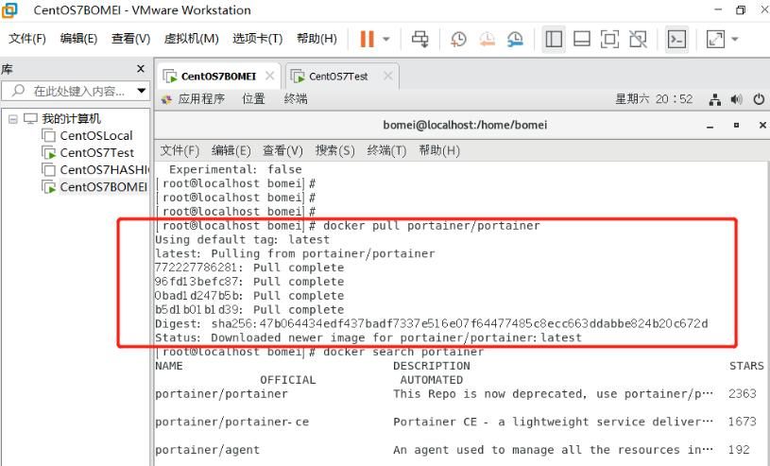Image resolution: width=770 pixels, height=466 pixels.
Task: Pause the virtual machine
Action: [367, 39]
